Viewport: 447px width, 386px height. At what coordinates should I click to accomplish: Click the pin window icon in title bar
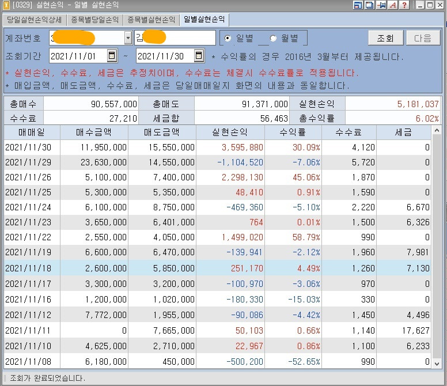[381, 5]
